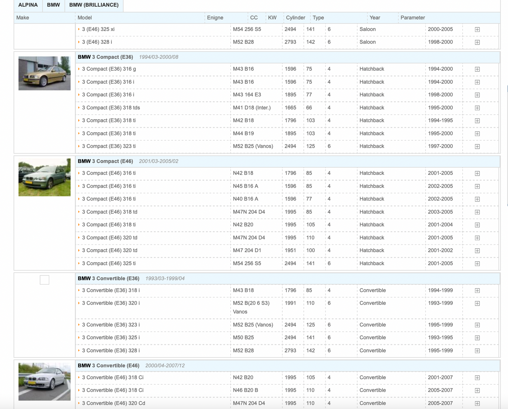Click plus icon for Compact (E36) 318 tds
This screenshot has height=409, width=508.
477,108
